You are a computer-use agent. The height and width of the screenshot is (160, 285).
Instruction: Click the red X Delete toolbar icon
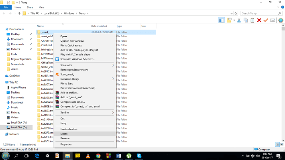pyautogui.click(x=259, y=20)
